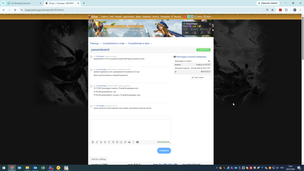Open Excel from the Windows taskbar
The image size is (304, 171).
click(x=43, y=168)
